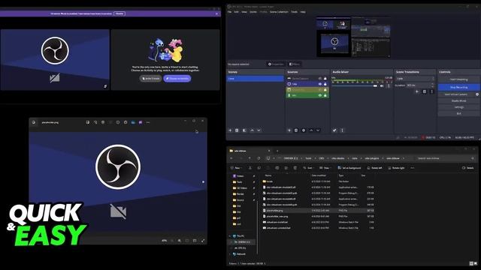Open View dropdown in File Explorer
Screen dimensions: 481x270
click(x=325, y=168)
